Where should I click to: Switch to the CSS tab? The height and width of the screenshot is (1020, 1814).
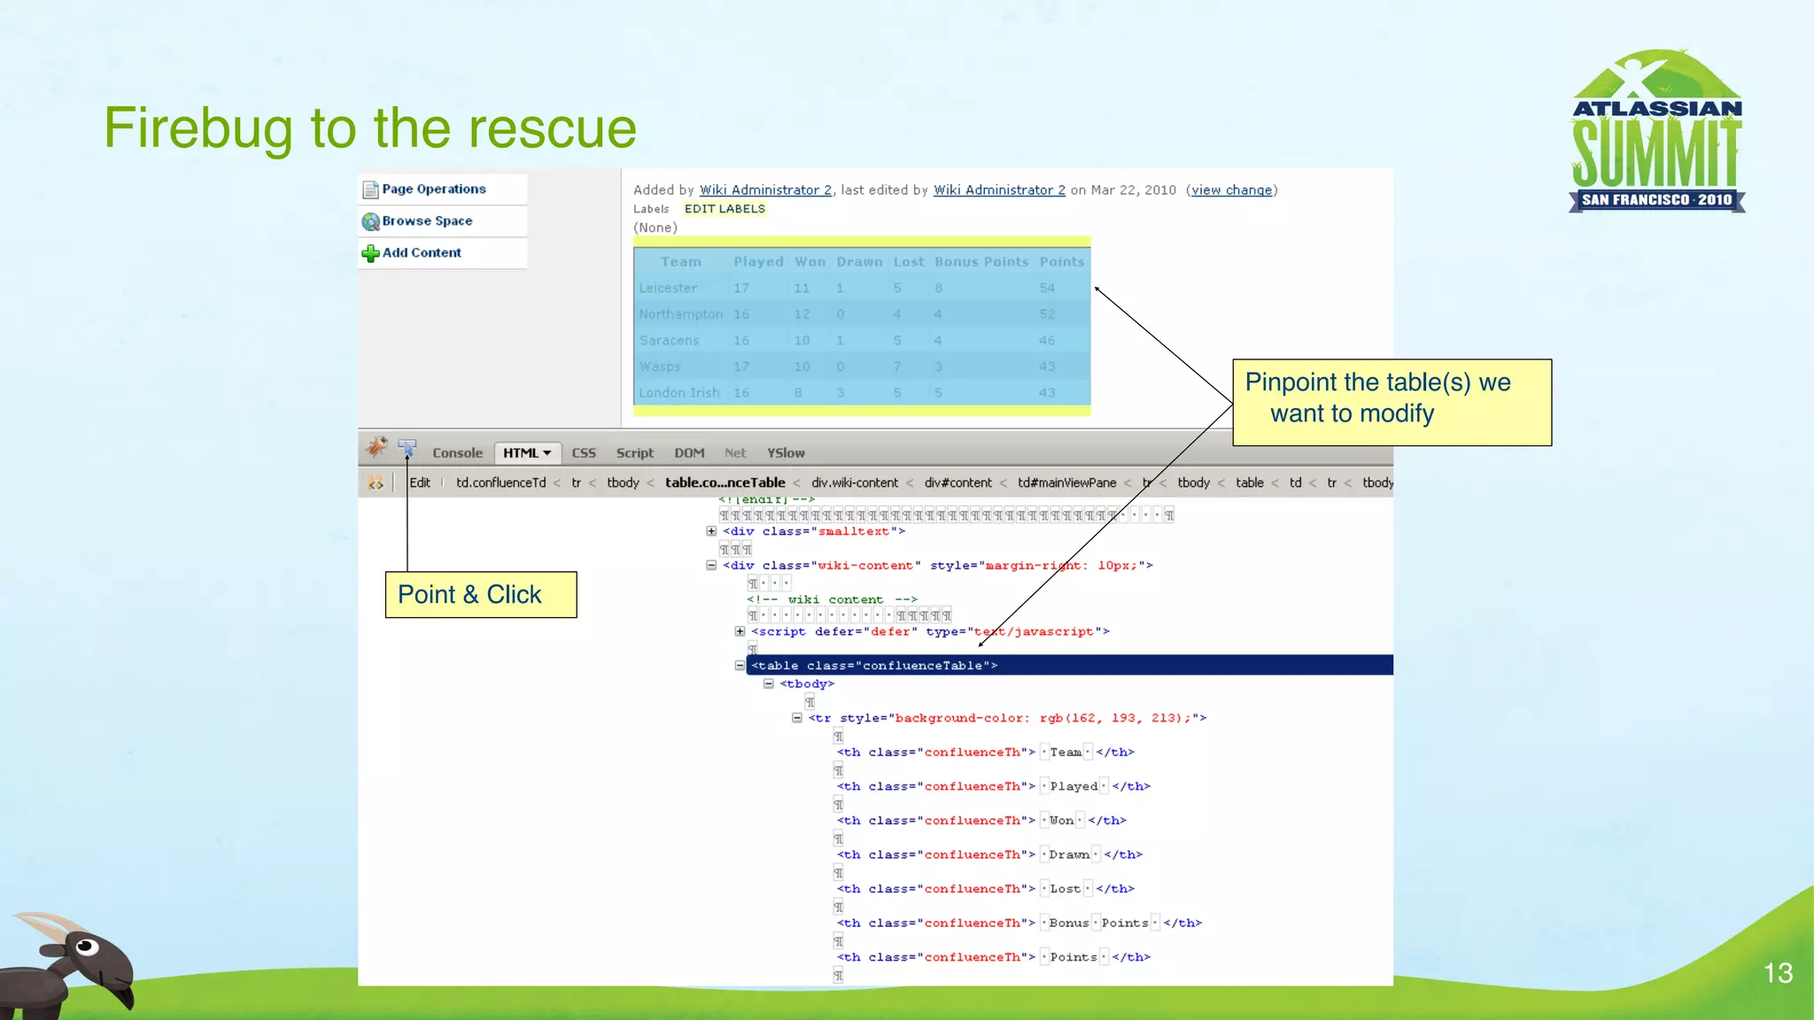tap(584, 453)
